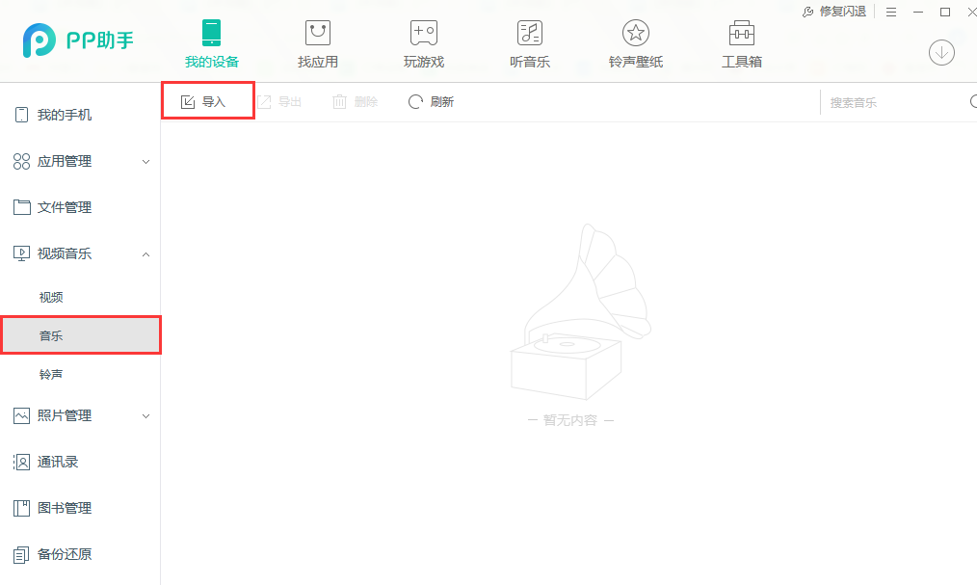
Task: Switch to 玩游戏 games section
Action: (423, 44)
